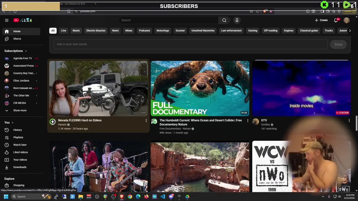Viewport: 358px width, 201px height.
Task: Click the YouTube logo
Action: 23,20
